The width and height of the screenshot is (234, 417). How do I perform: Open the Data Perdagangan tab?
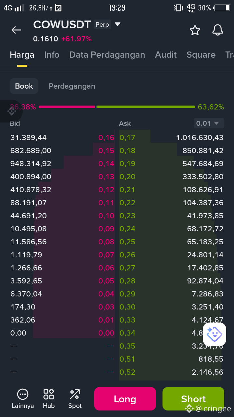107,55
